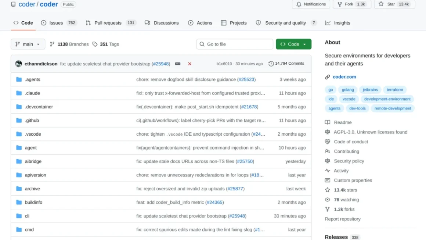This screenshot has height=240, width=426.
Task: Select the development-environment topic tag
Action: (x=387, y=99)
